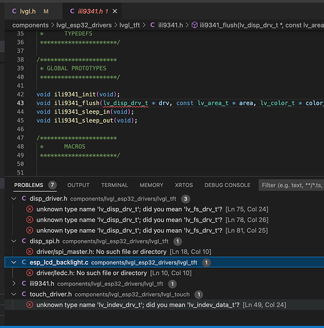Open the DEBUG CONSOLE panel tab
Viewport: 324px width, 328px height.
(x=227, y=185)
